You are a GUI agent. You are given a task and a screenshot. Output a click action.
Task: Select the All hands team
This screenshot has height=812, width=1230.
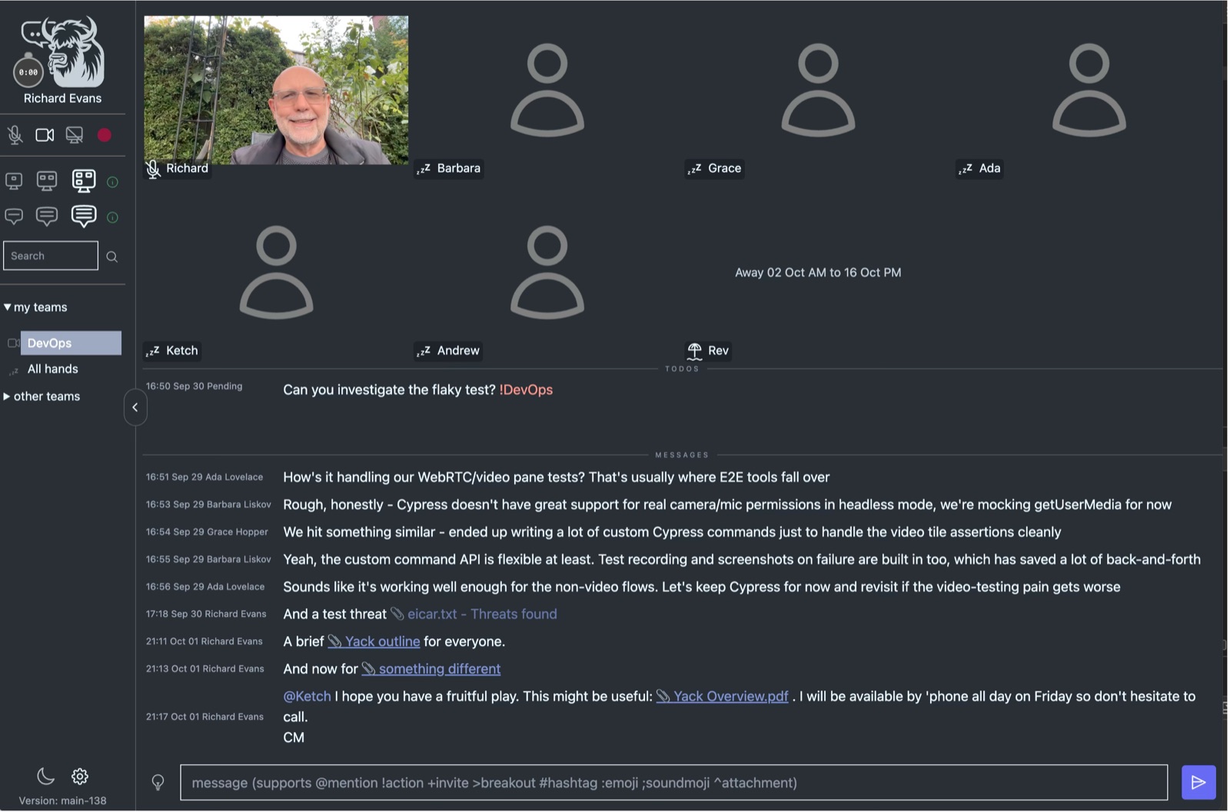52,369
